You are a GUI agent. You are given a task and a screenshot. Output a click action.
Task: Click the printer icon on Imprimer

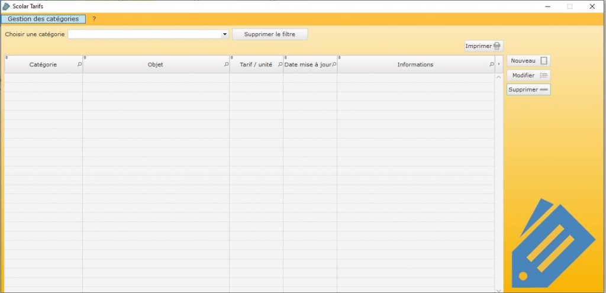tap(497, 46)
